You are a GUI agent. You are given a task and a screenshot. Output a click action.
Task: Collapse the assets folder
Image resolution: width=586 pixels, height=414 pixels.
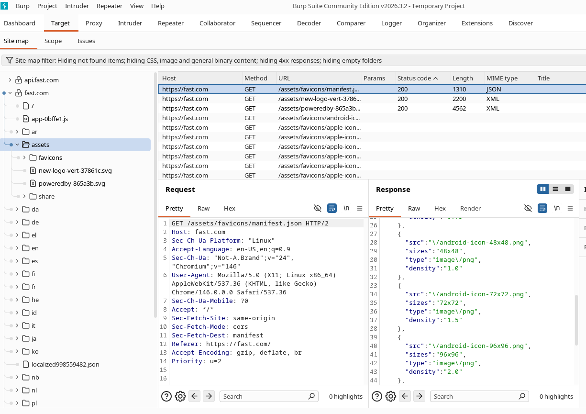pyautogui.click(x=17, y=145)
